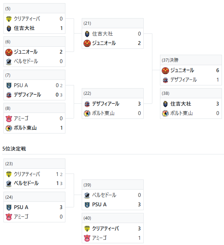224x245 pixels.
Task: Click ベルセドール crest in match (6)
Action: (9, 62)
